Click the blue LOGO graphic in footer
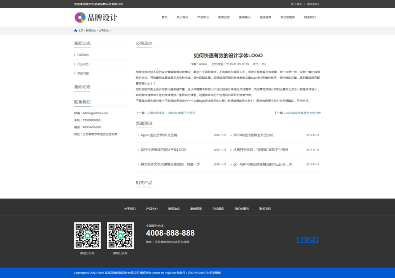This screenshot has width=395, height=278. pos(307,240)
